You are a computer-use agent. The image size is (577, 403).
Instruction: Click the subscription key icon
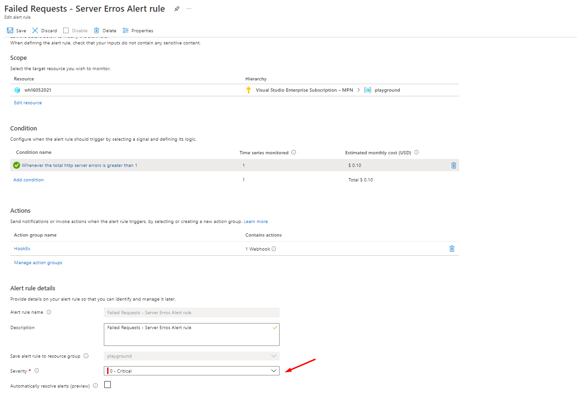tap(249, 90)
